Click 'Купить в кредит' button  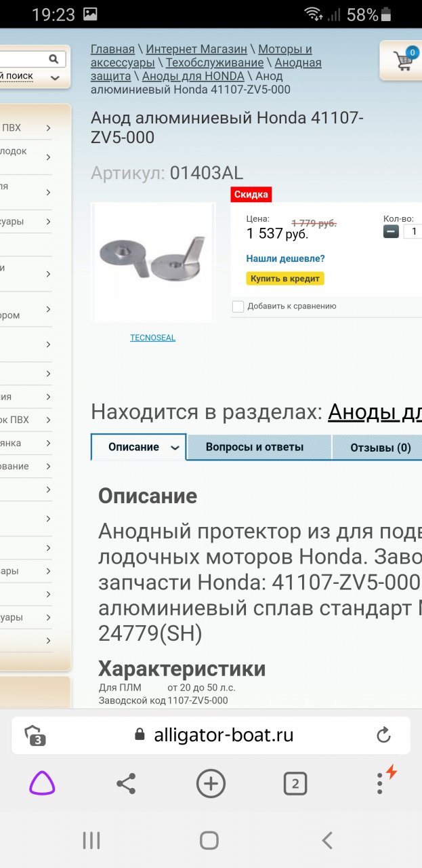click(x=284, y=279)
